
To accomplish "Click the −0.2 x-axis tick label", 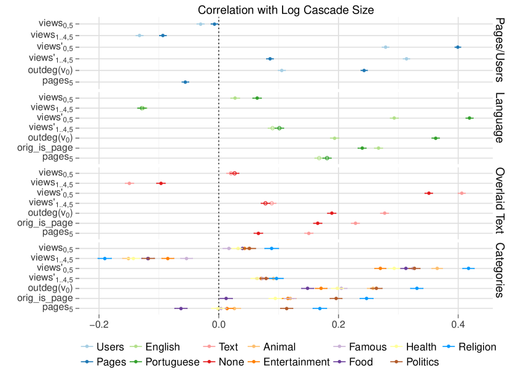I will (98, 323).
